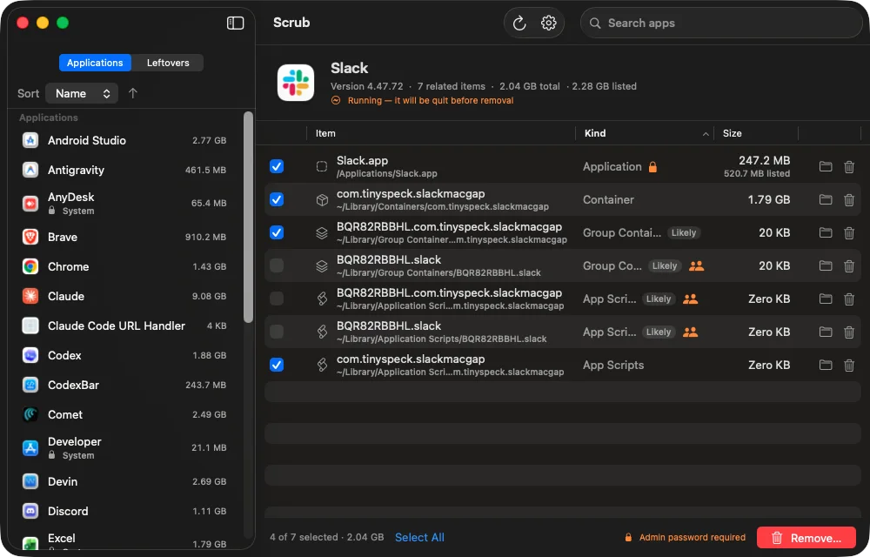
Task: Select the Brave browser icon
Action: click(30, 237)
